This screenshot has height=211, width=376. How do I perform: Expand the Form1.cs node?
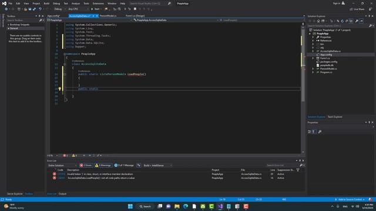coord(313,58)
